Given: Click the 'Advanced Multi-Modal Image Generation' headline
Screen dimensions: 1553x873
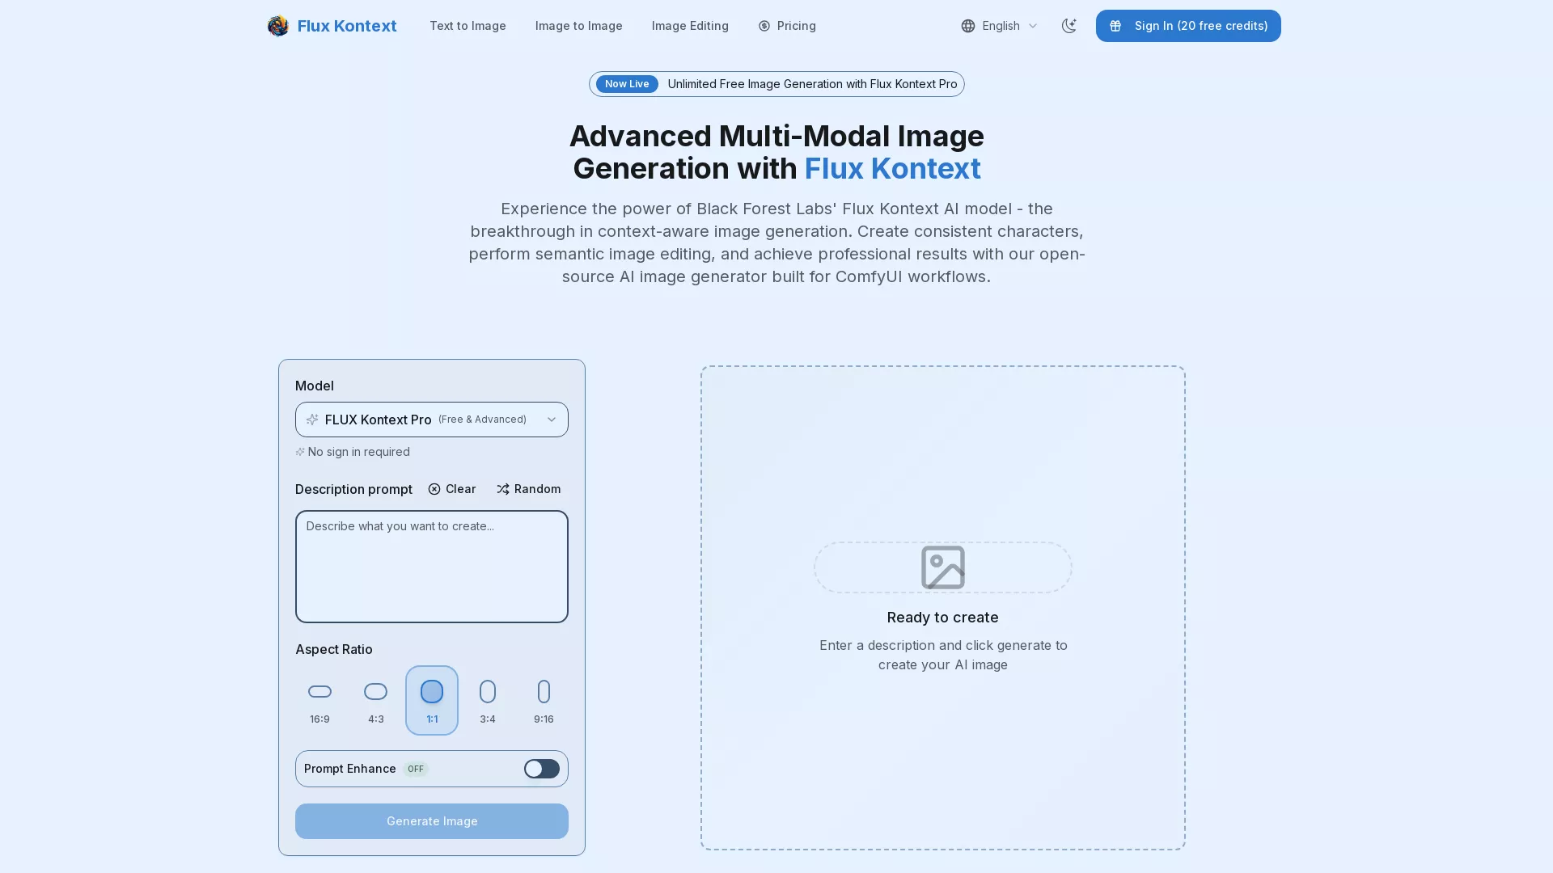Looking at the screenshot, I should pyautogui.click(x=776, y=152).
